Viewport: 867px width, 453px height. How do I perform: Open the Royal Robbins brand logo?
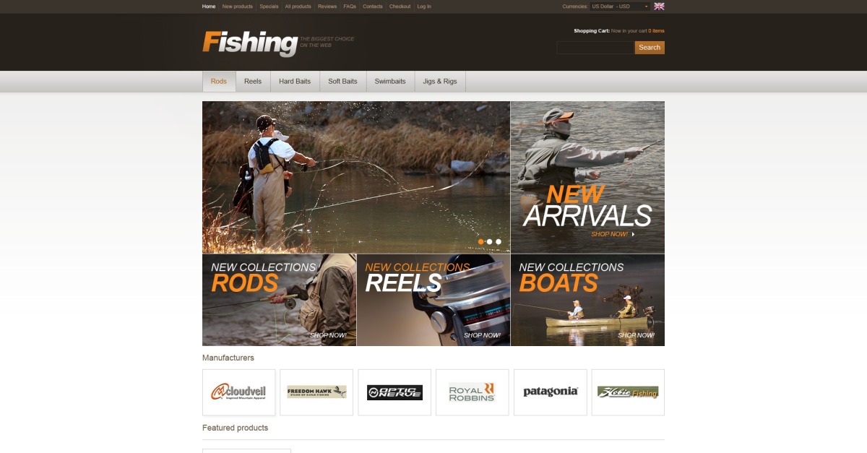473,392
